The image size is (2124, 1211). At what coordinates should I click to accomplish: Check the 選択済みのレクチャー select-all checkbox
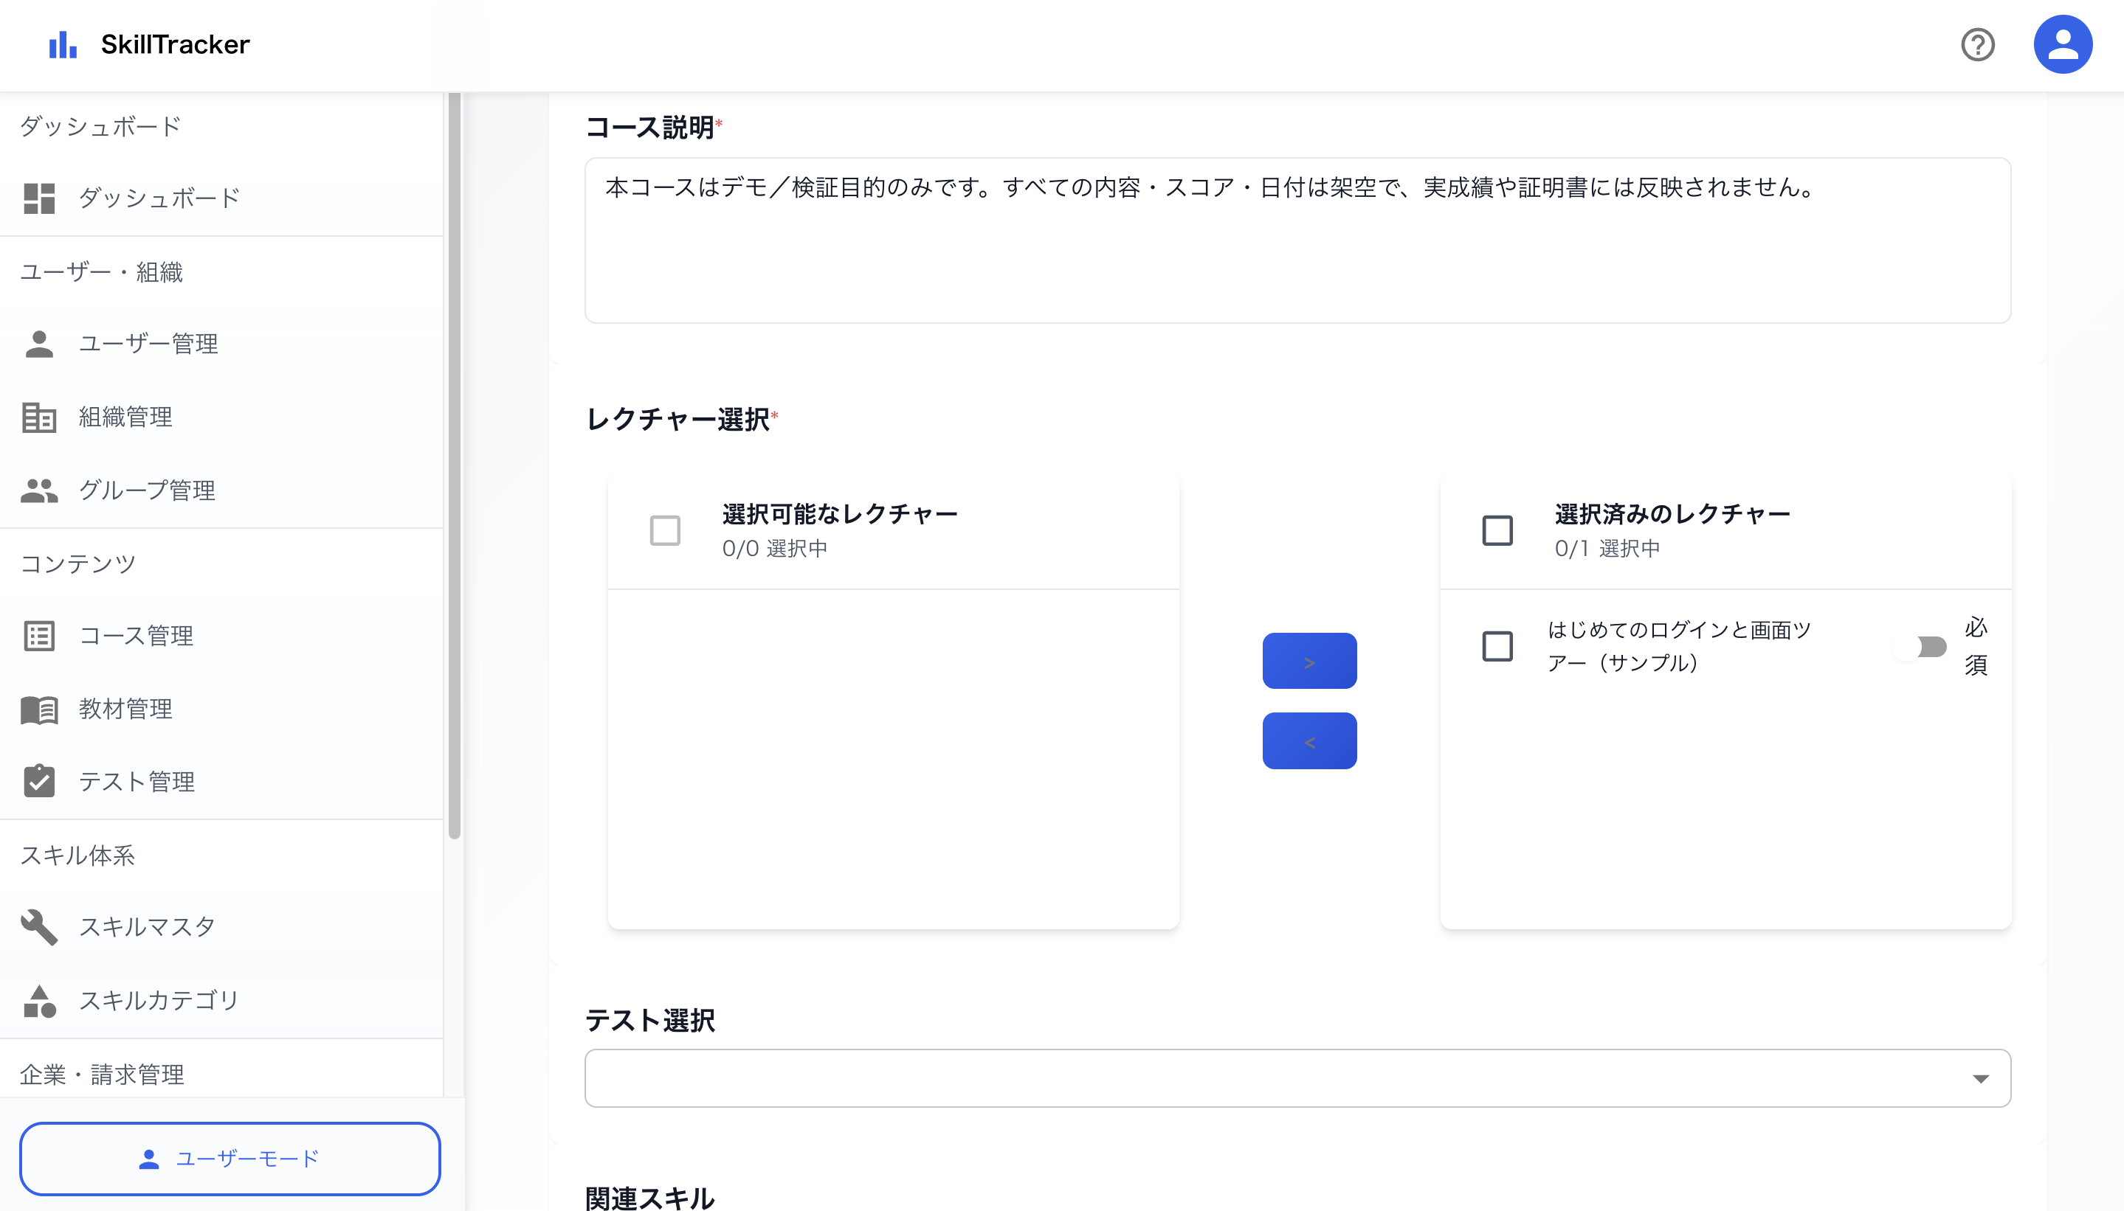[1497, 530]
